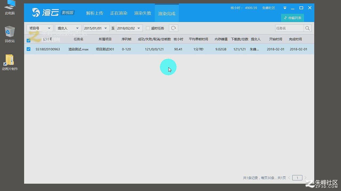Open the 动画片制作 folder shortcut
The width and height of the screenshot is (341, 191).
pos(10,62)
